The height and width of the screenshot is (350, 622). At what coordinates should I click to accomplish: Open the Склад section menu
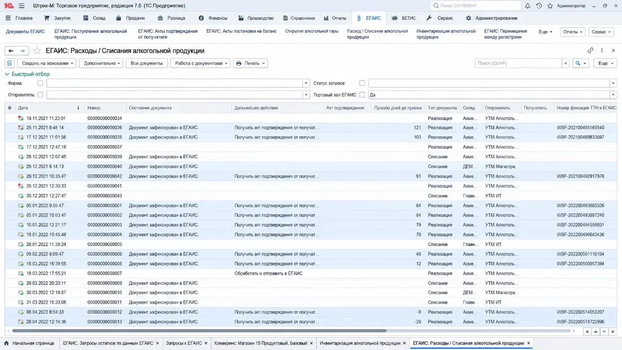[94, 18]
